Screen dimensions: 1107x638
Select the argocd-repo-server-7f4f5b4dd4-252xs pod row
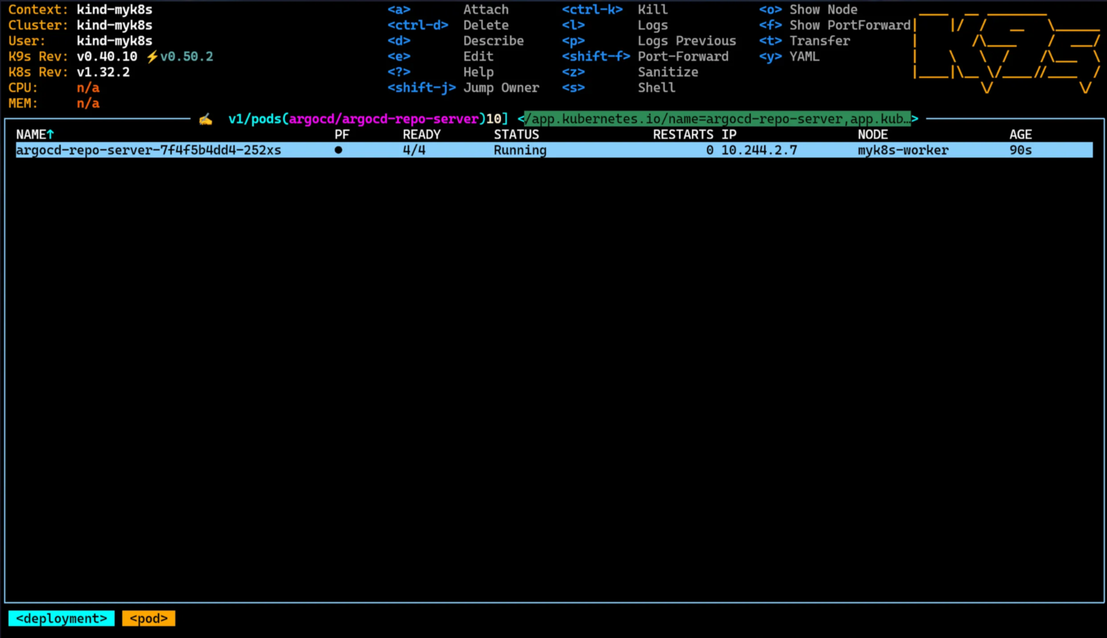click(x=554, y=150)
